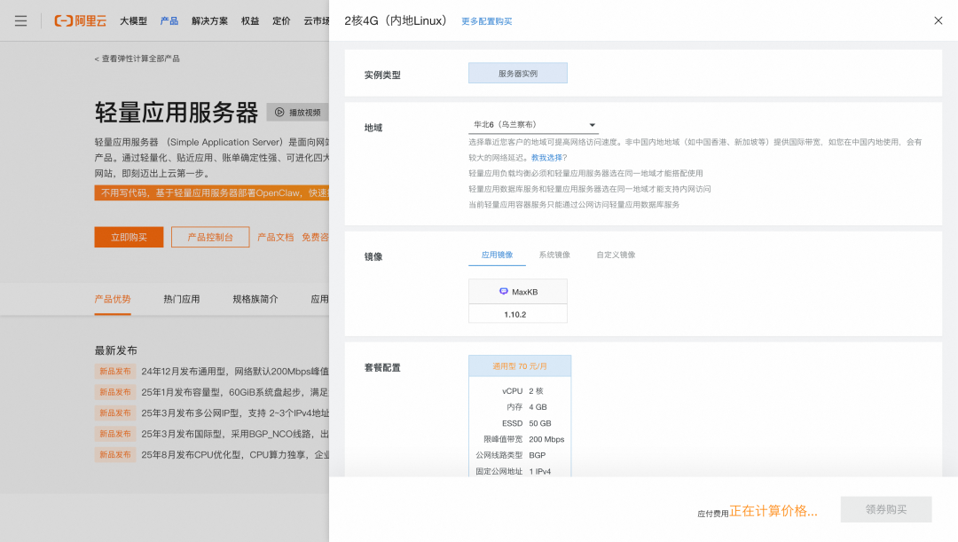Select 通用型 70 元/月 plan
This screenshot has height=542, width=958.
click(x=520, y=366)
